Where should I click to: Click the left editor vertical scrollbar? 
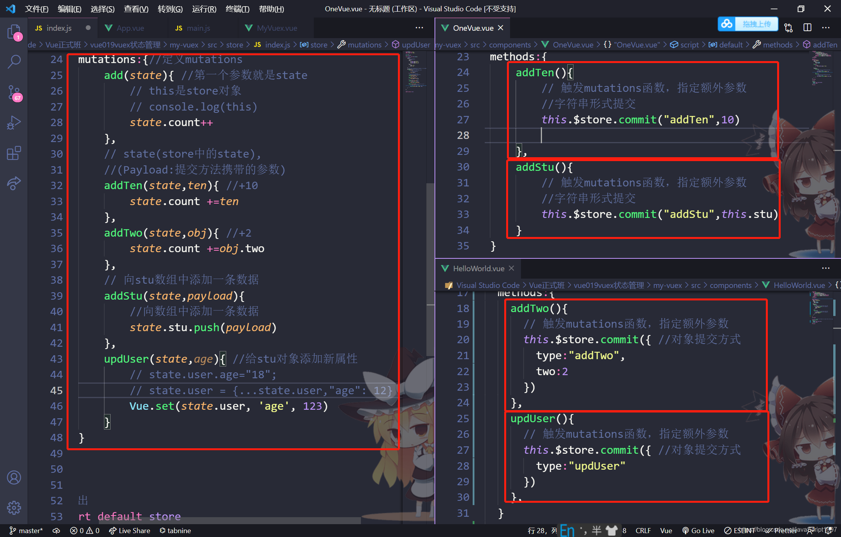click(x=430, y=268)
